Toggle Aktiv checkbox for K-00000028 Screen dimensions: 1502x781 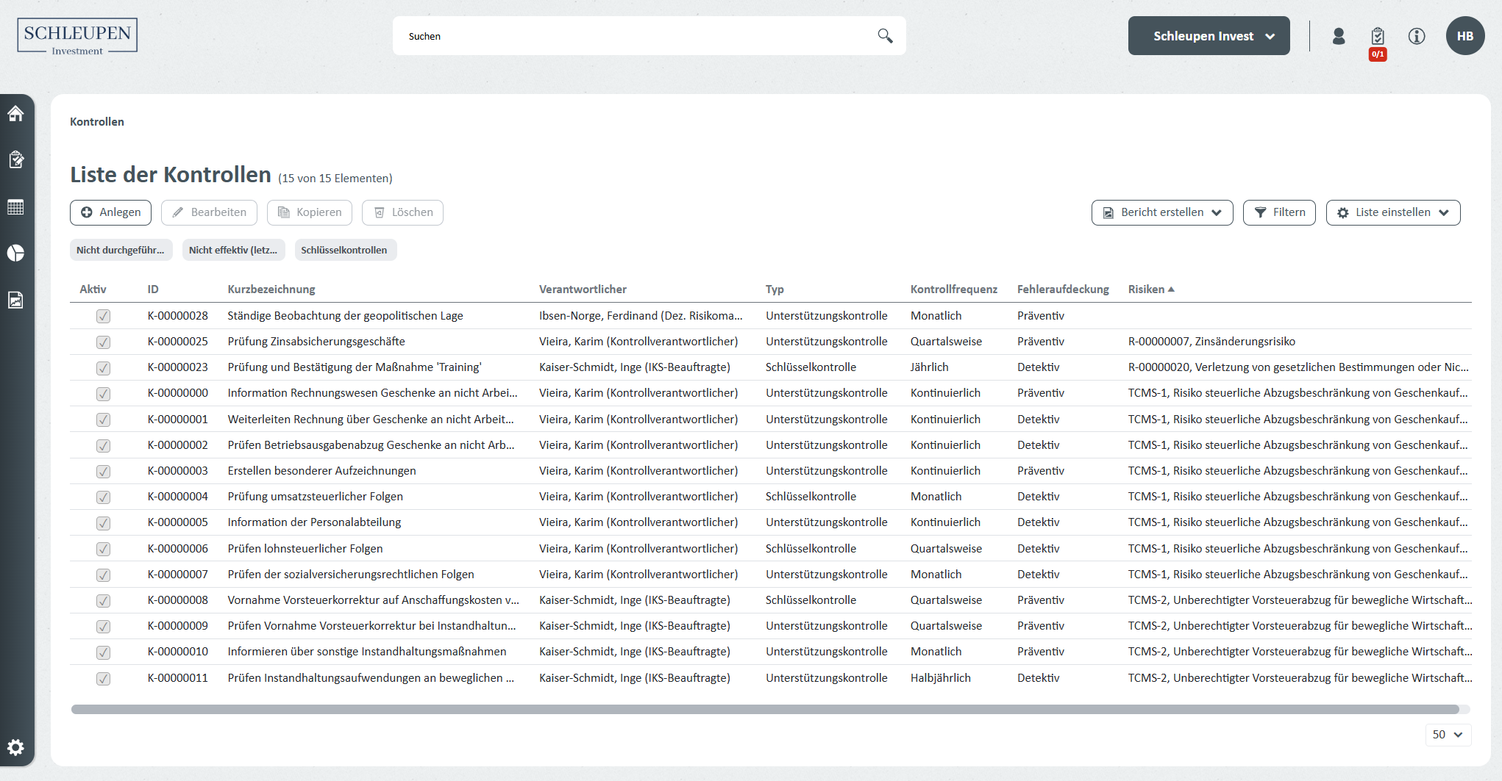tap(103, 316)
